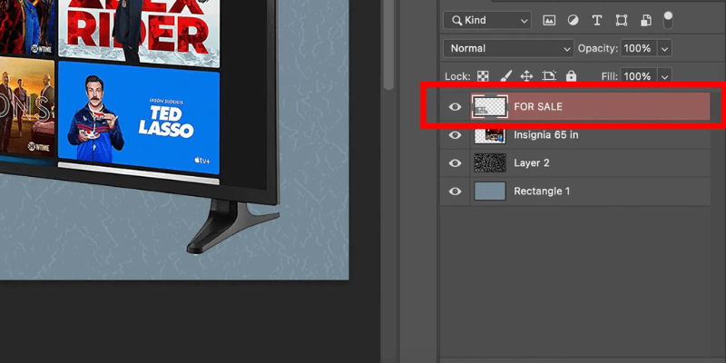The image size is (726, 363).
Task: Click the lock transparent pixels icon
Action: 484,76
